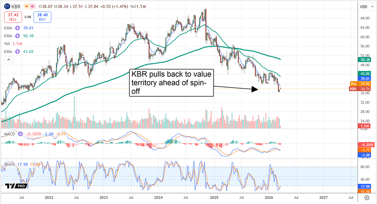The width and height of the screenshot is (377, 204).
Task: Click the reload icon beside EMA 39.01
Action: pos(18,28)
